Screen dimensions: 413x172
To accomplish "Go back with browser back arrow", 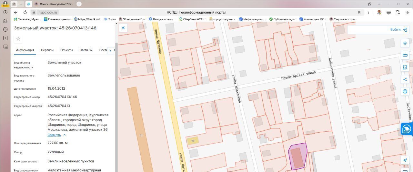I will click(15, 12).
